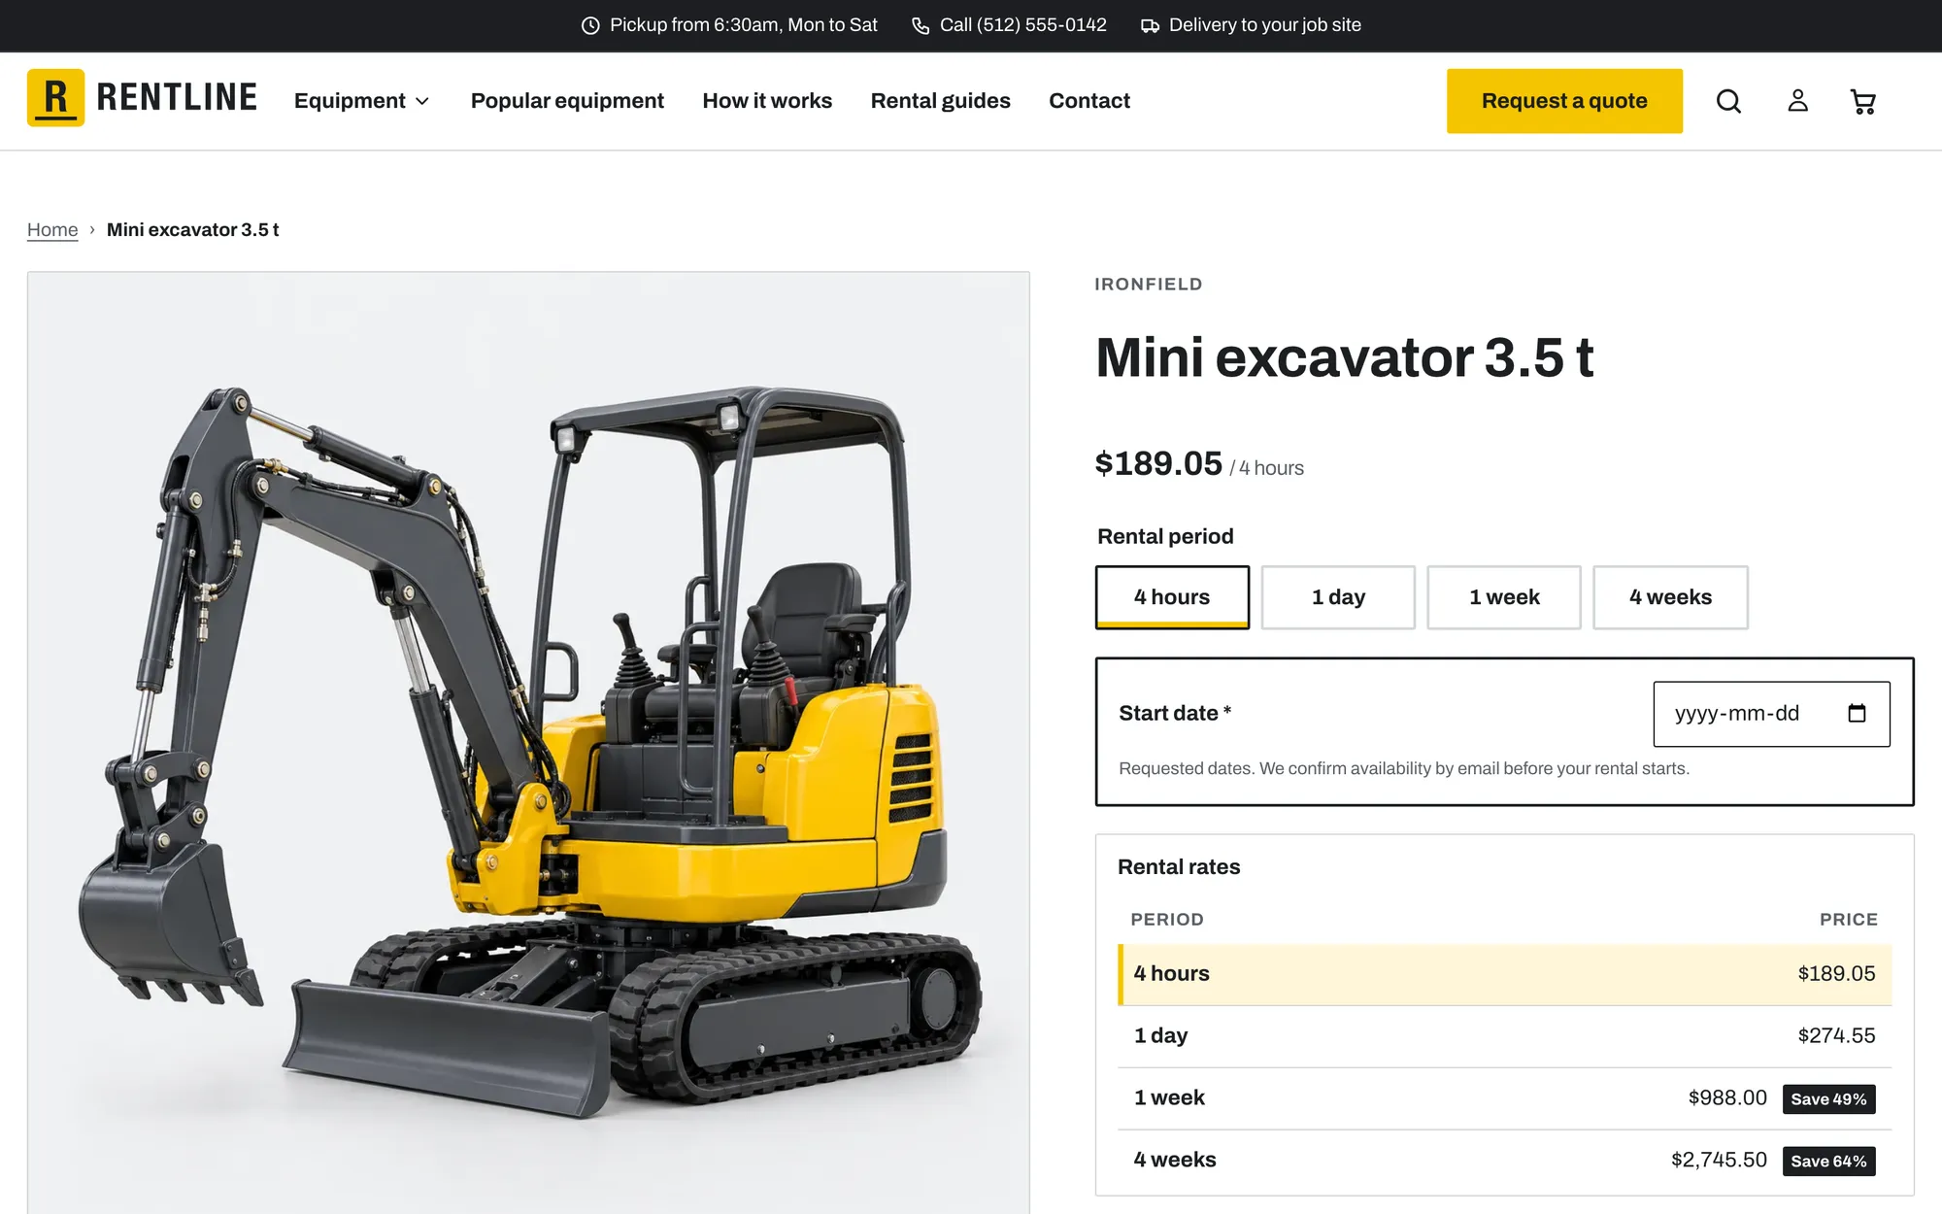The width and height of the screenshot is (1942, 1214).
Task: Expand the Equipment dropdown menu
Action: click(361, 101)
